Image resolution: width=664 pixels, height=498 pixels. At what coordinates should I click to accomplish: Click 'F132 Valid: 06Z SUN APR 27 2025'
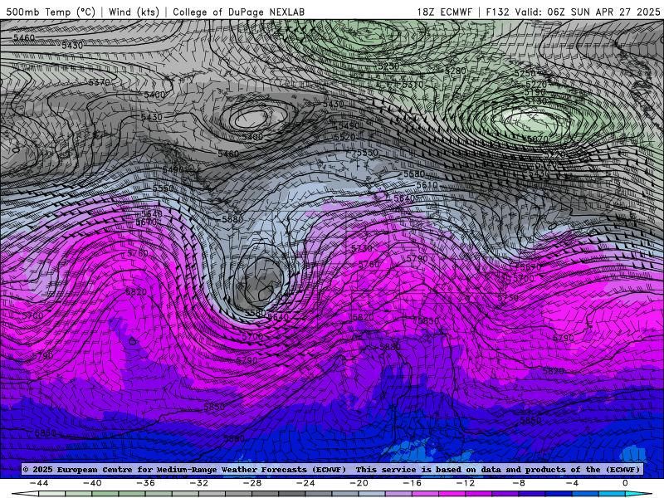(573, 12)
